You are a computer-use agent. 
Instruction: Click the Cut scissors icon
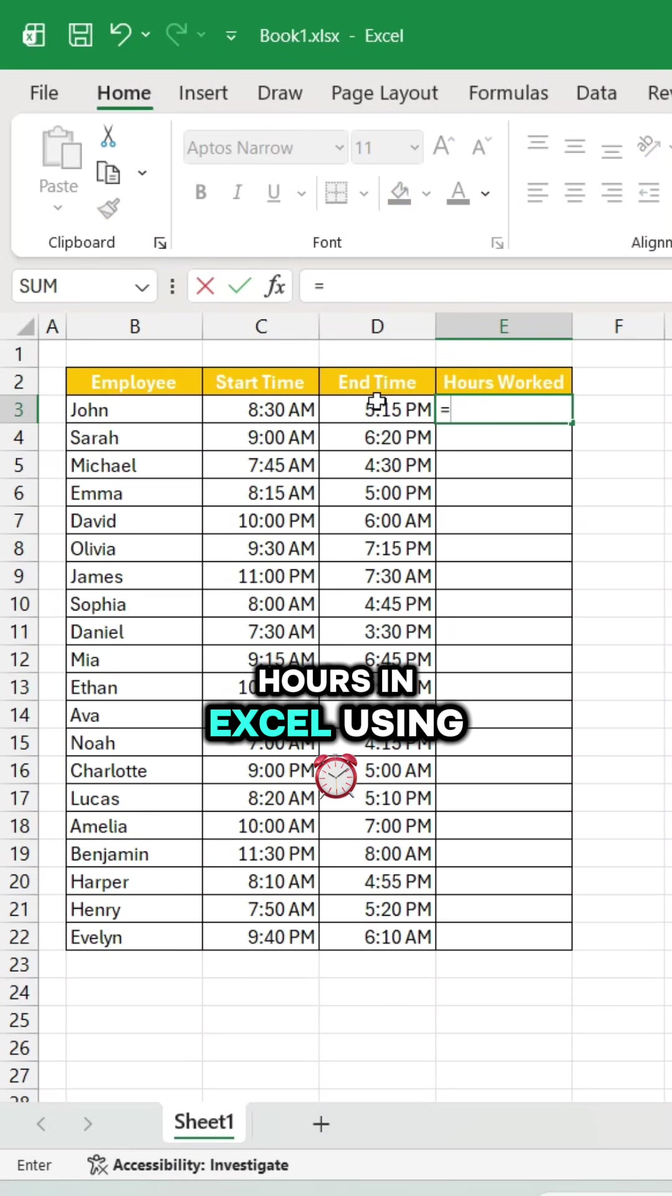(x=108, y=136)
